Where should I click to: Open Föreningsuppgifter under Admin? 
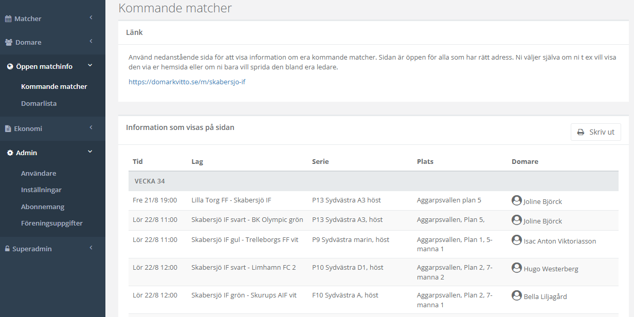(52, 223)
